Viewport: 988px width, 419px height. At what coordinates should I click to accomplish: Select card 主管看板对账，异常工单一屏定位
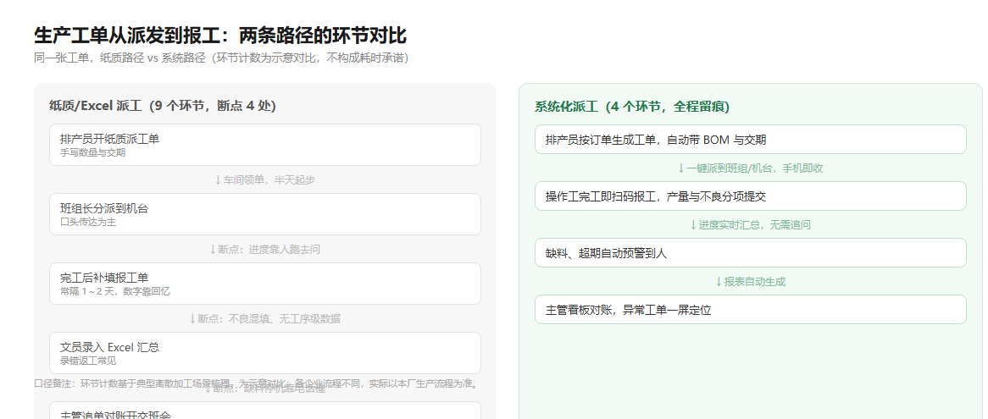point(751,309)
